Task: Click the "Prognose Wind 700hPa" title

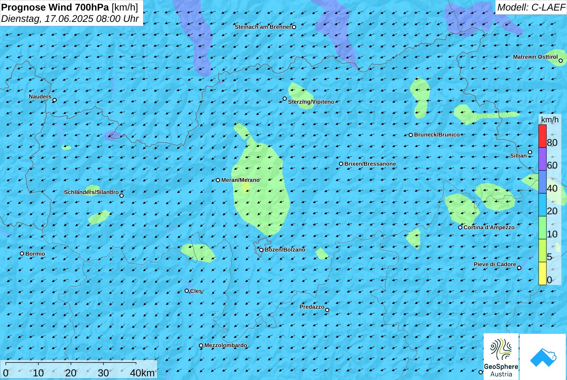Action: (55, 7)
